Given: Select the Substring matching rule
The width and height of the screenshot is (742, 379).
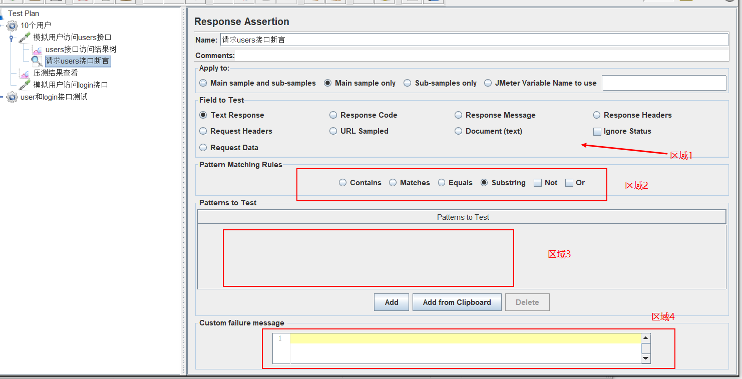Looking at the screenshot, I should tap(484, 183).
